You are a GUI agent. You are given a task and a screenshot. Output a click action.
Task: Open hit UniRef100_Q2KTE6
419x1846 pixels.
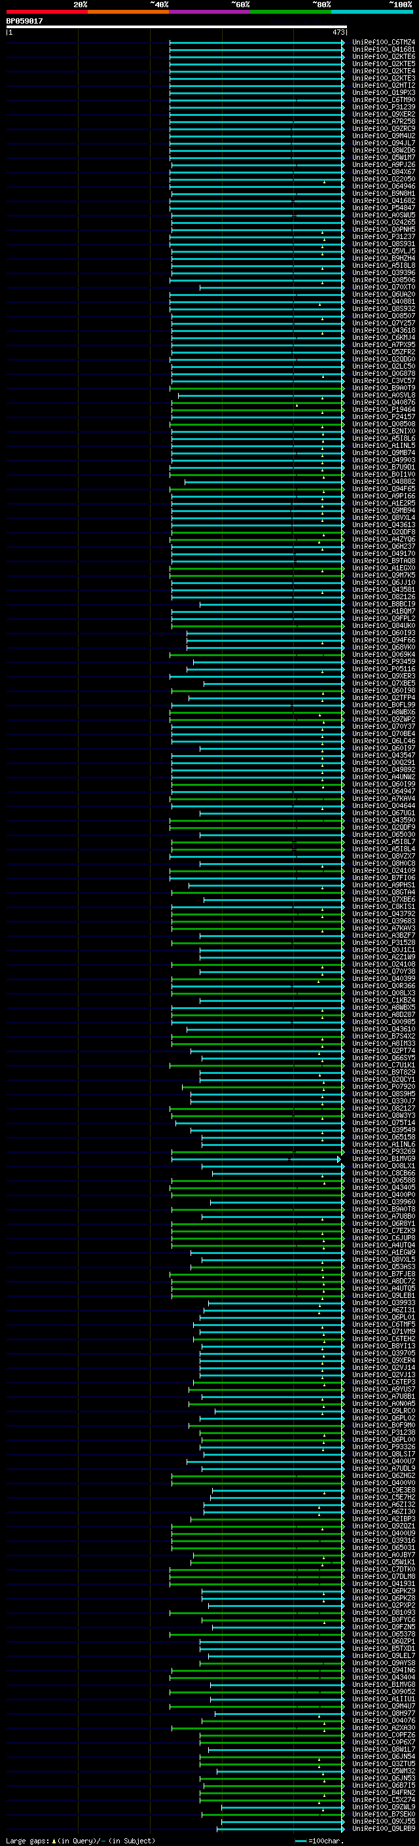(x=384, y=56)
